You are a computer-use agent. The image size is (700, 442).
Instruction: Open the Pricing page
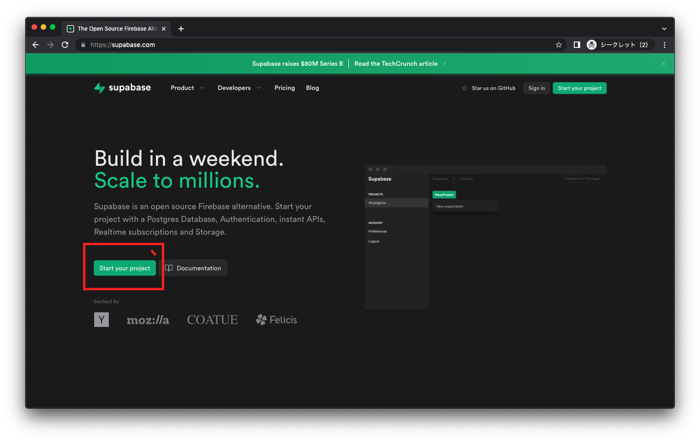[284, 88]
